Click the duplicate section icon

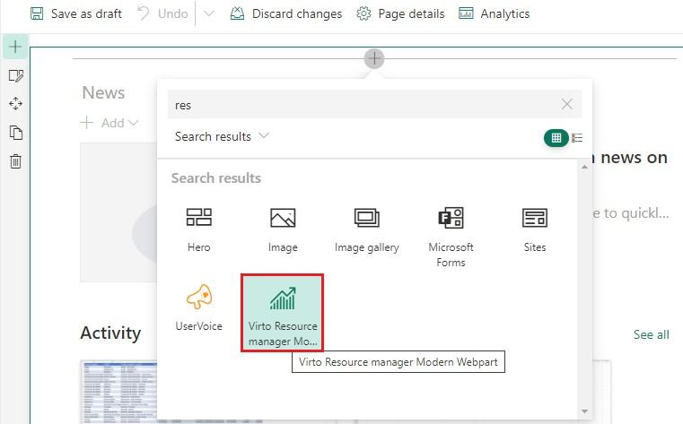15,133
